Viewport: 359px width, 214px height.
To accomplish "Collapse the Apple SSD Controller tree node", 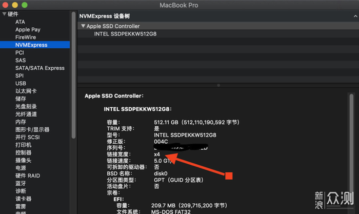I will pos(83,26).
